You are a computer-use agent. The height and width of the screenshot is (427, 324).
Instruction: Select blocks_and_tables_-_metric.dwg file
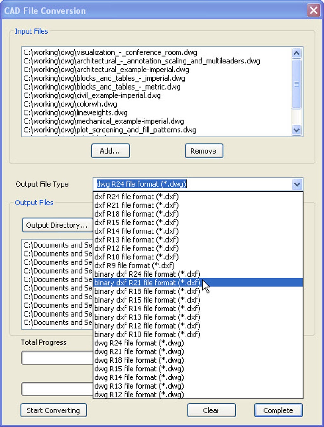pyautogui.click(x=157, y=86)
